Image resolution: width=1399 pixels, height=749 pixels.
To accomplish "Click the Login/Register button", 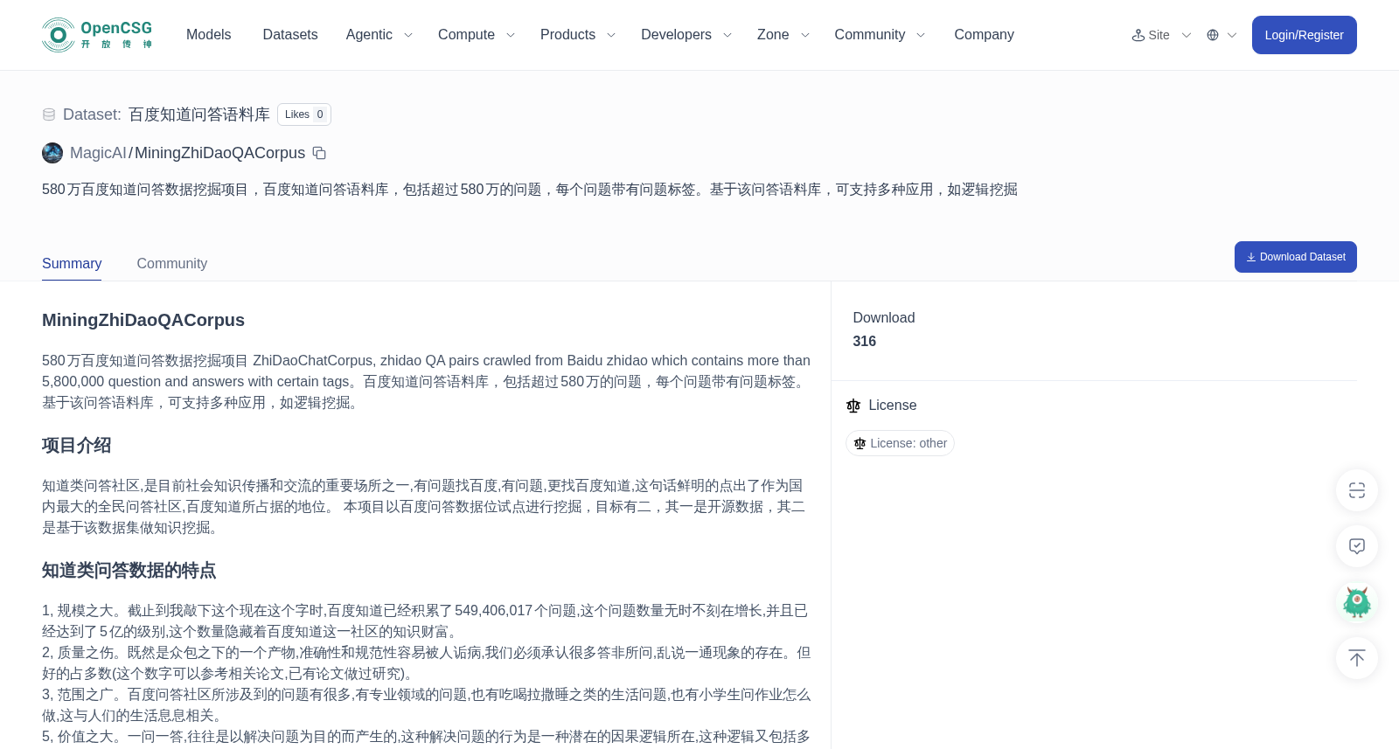I will pyautogui.click(x=1304, y=35).
